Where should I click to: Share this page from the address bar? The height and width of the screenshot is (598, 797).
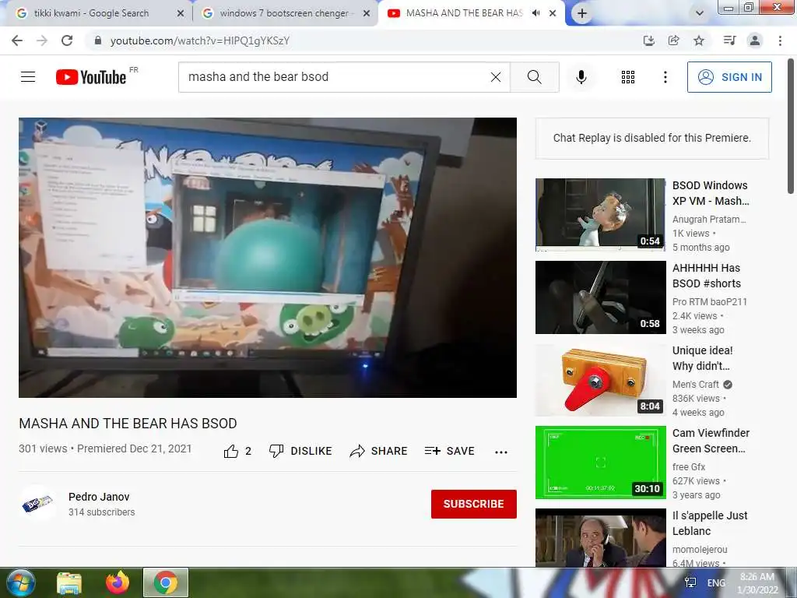point(673,40)
